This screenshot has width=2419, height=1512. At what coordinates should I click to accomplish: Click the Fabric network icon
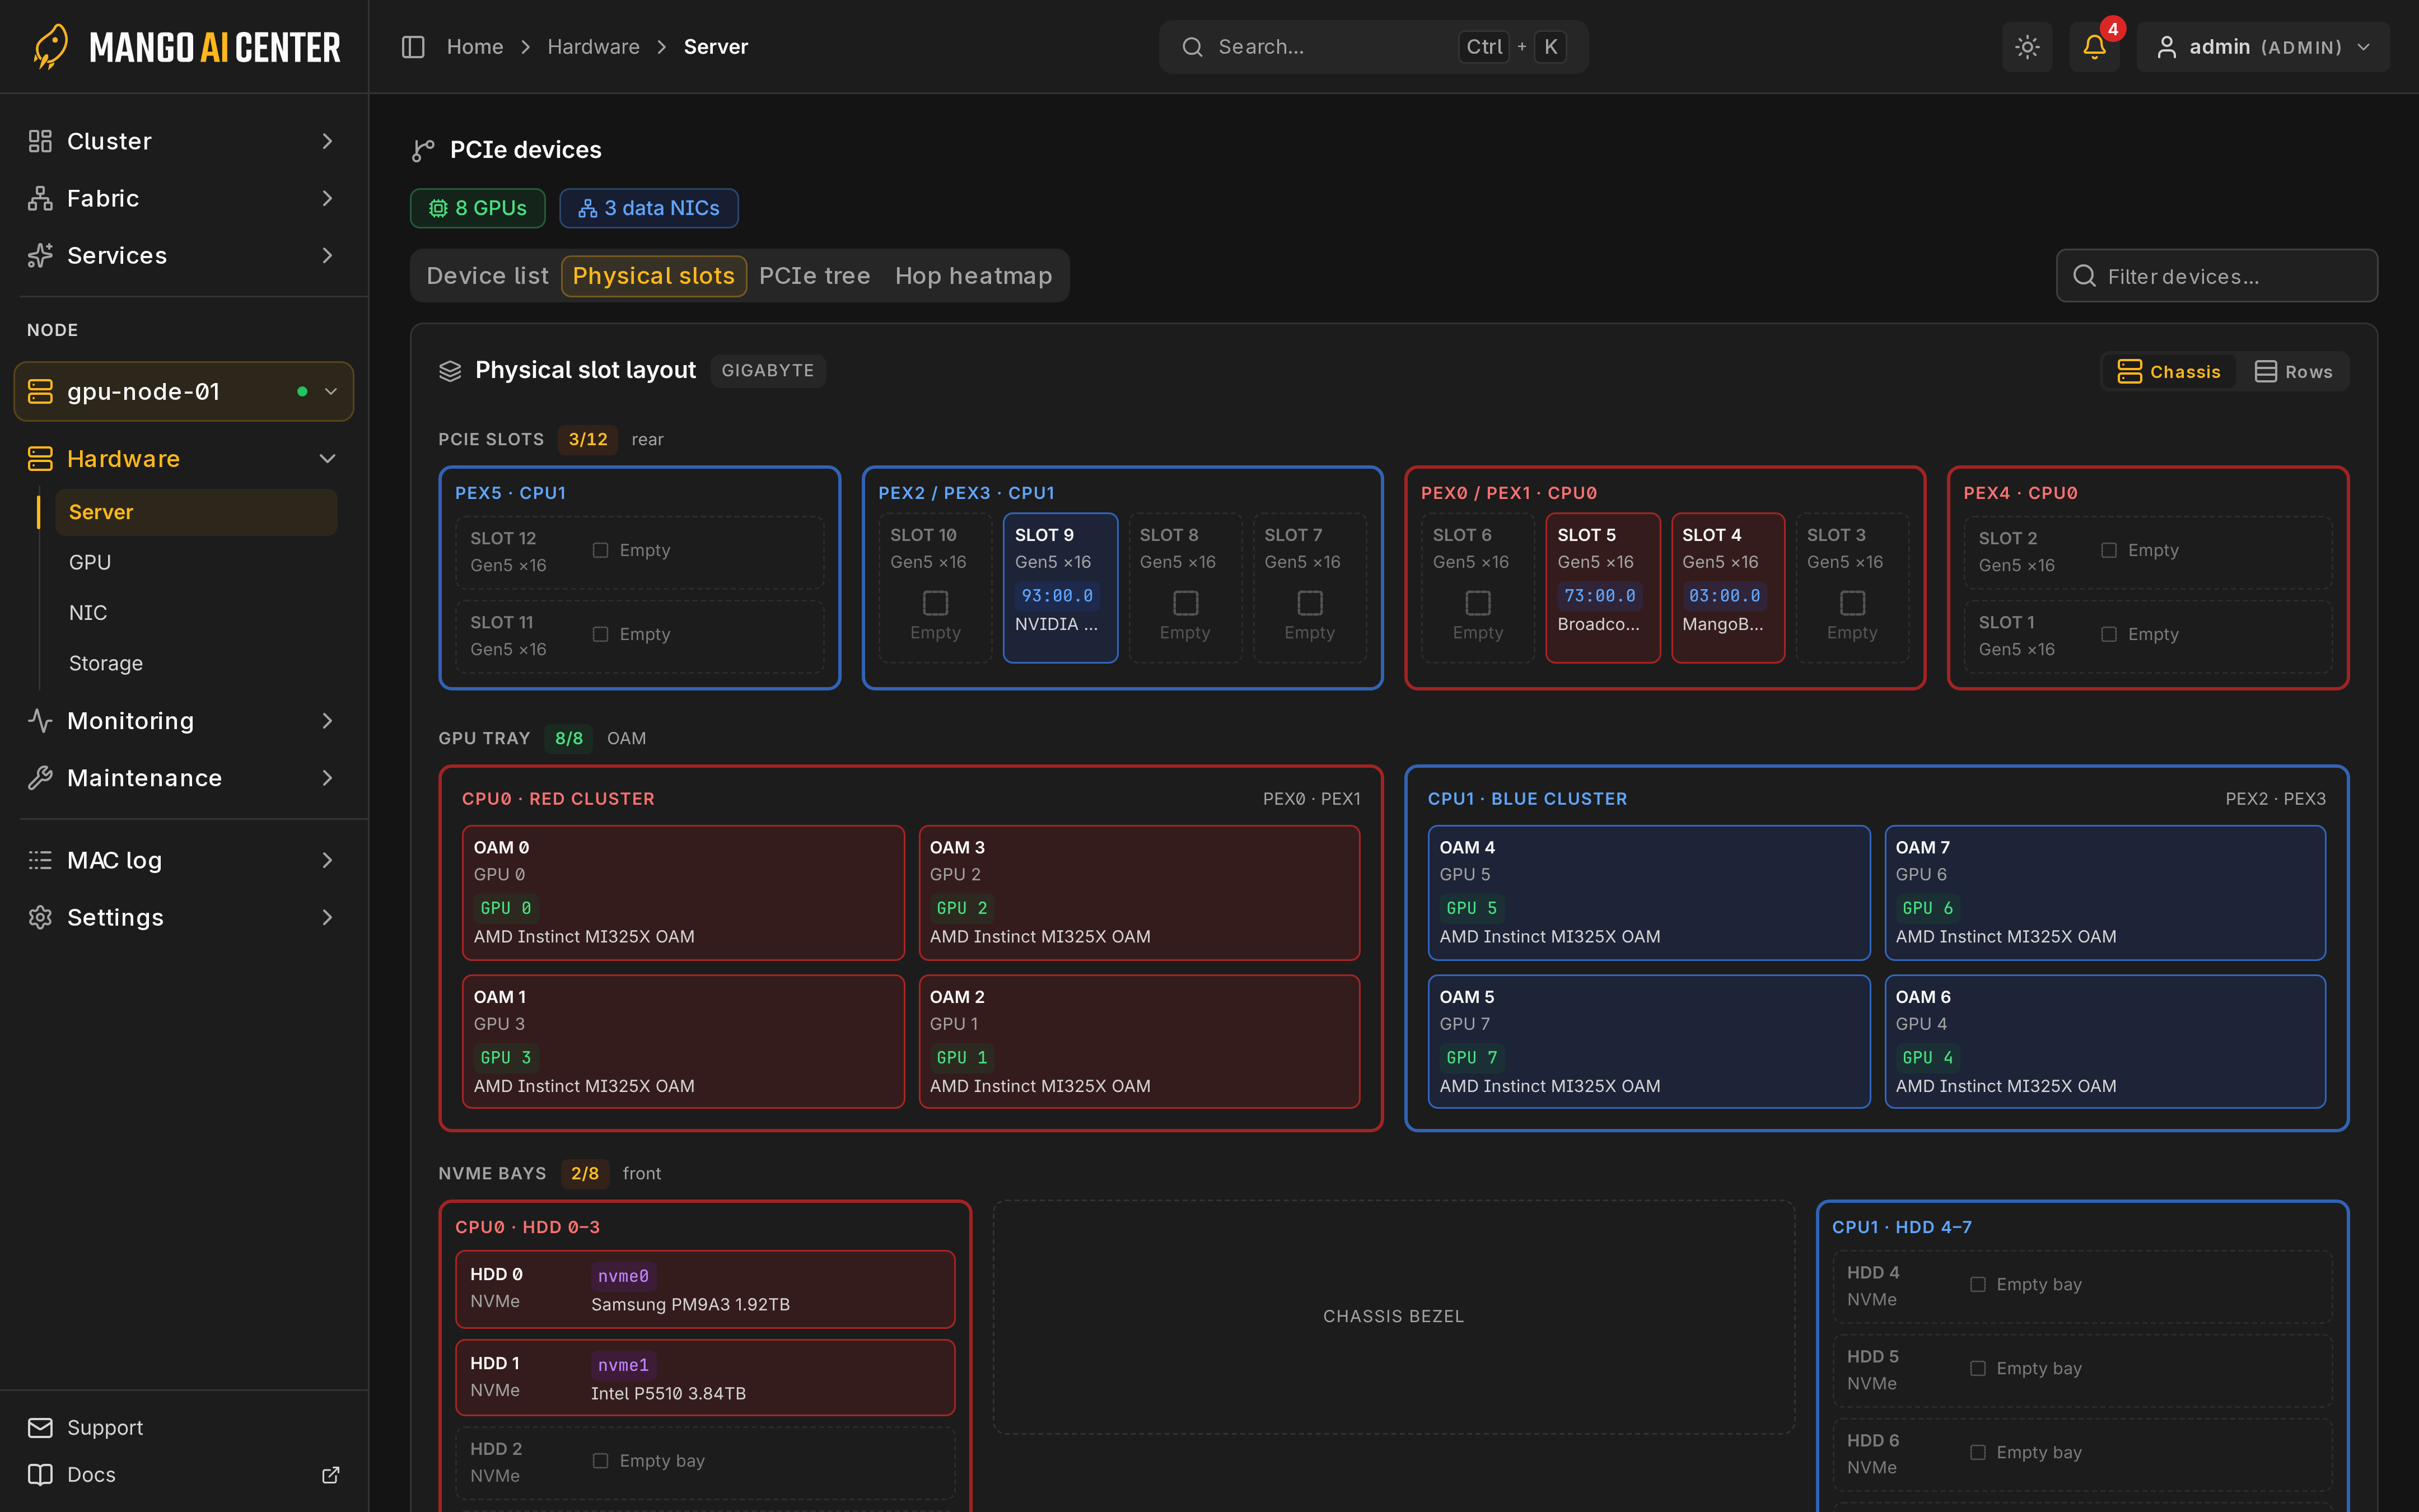pyautogui.click(x=40, y=198)
